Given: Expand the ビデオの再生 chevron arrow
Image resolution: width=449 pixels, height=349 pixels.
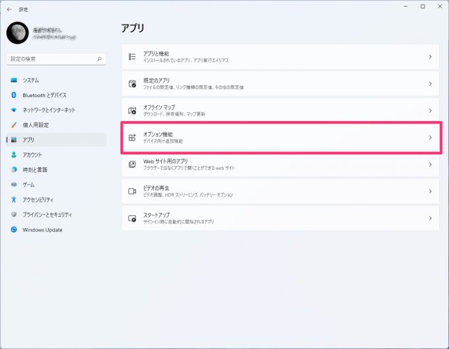Looking at the screenshot, I should pos(430,191).
